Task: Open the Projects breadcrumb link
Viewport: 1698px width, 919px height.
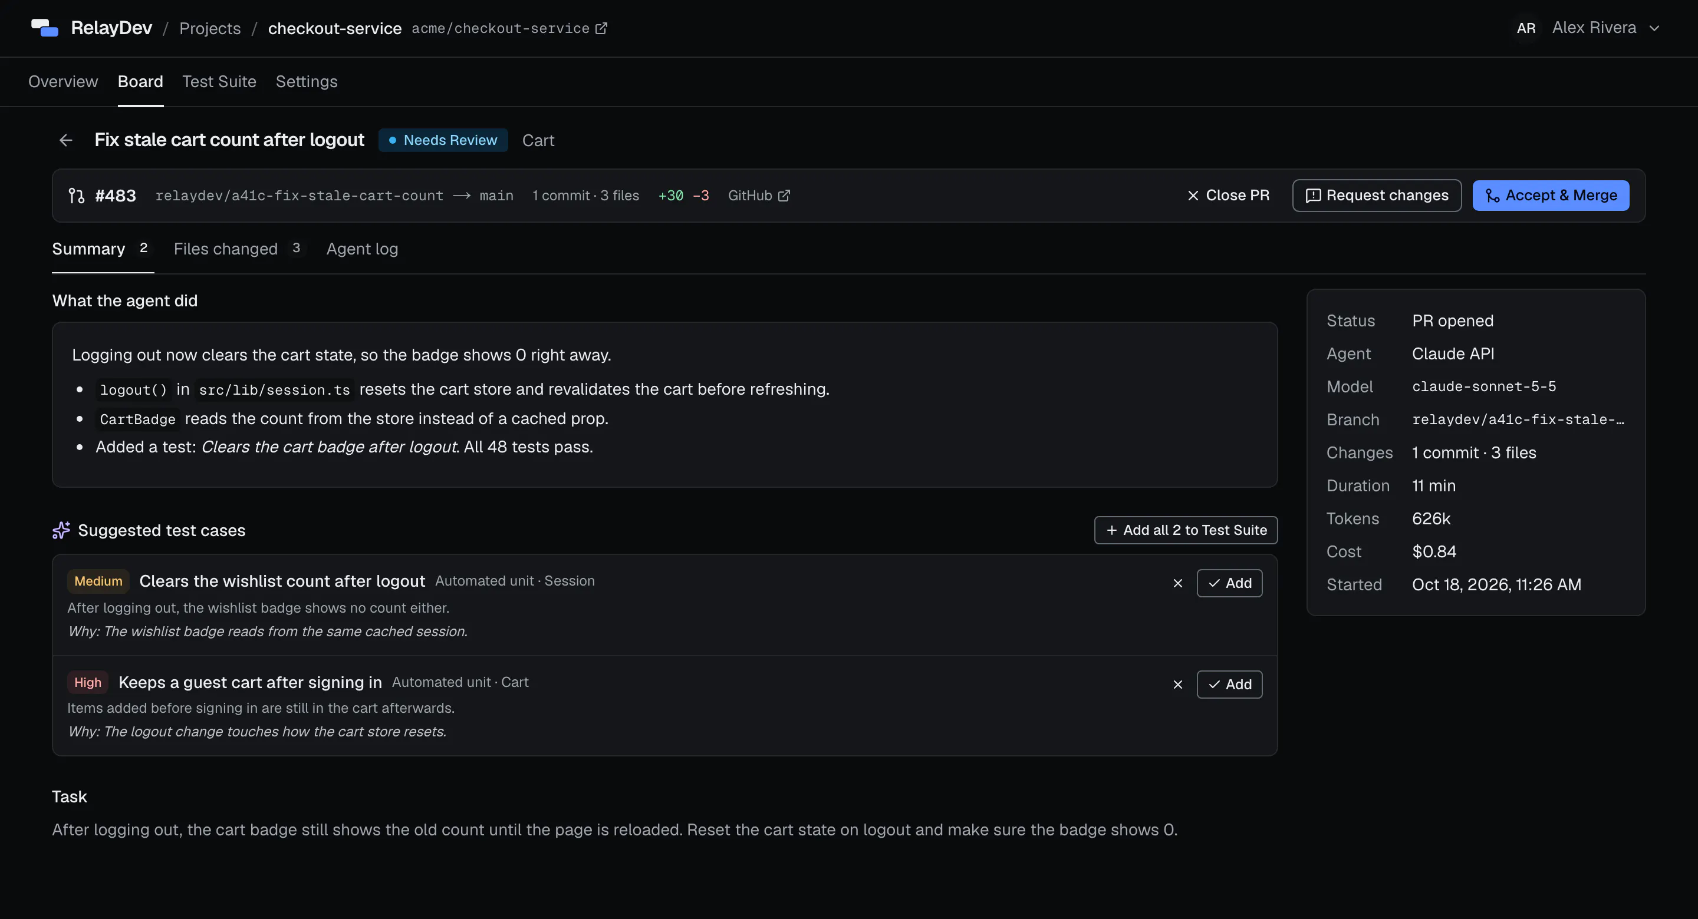Action: tap(210, 28)
